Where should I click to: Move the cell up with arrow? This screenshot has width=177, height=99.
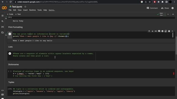[149, 31]
